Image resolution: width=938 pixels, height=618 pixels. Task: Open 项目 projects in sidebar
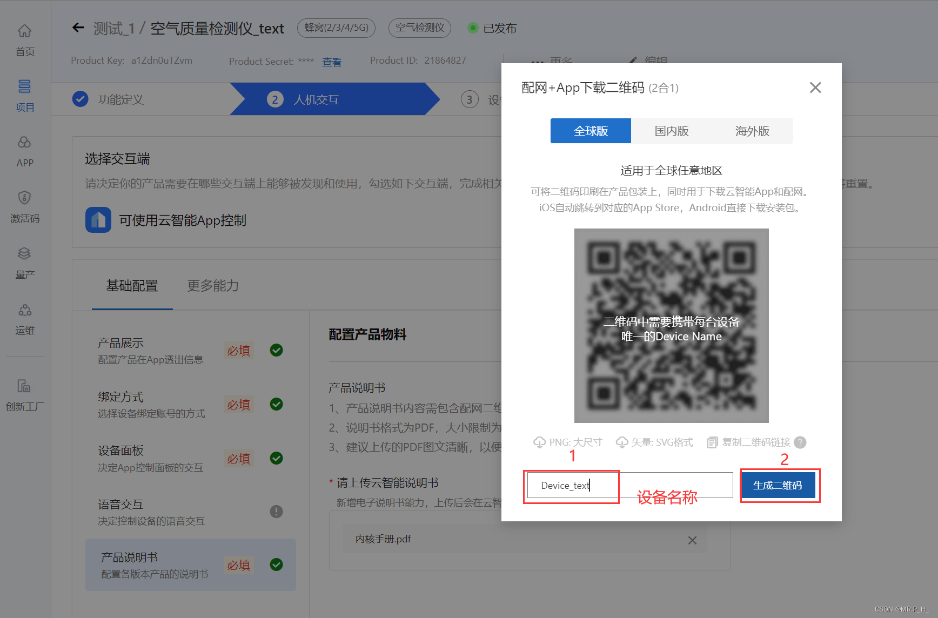[x=25, y=96]
